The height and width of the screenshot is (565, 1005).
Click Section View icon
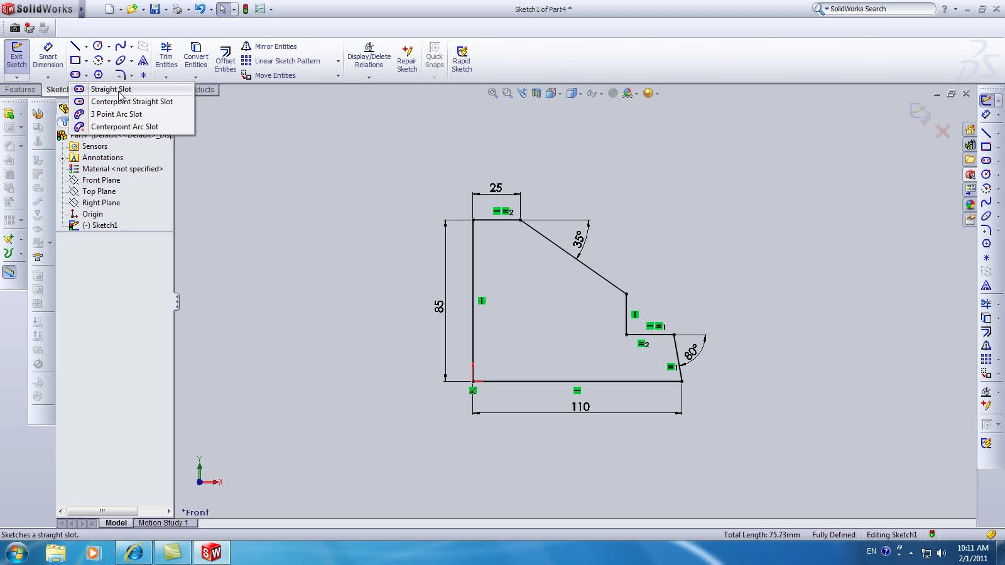click(536, 93)
